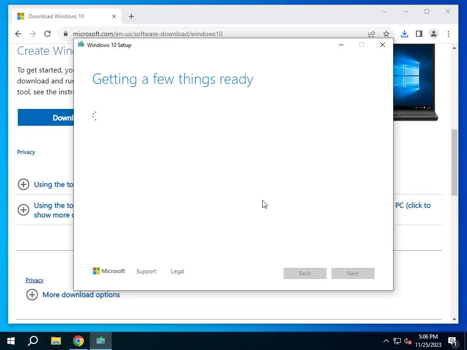
Task: Open a new Chrome tab
Action: (x=131, y=16)
